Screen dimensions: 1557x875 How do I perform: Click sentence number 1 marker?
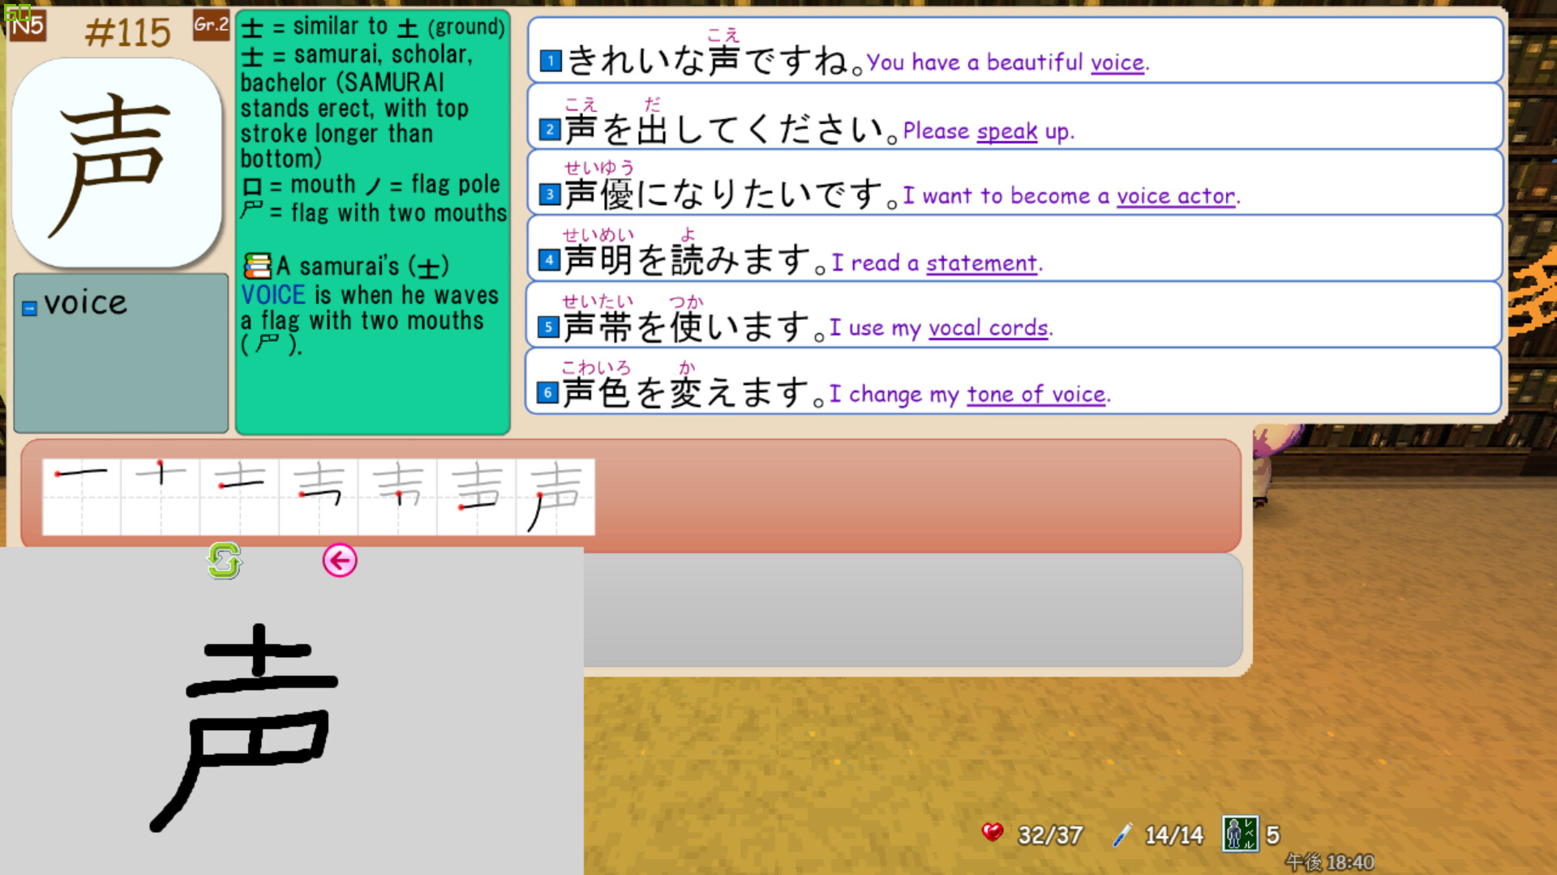coord(551,61)
